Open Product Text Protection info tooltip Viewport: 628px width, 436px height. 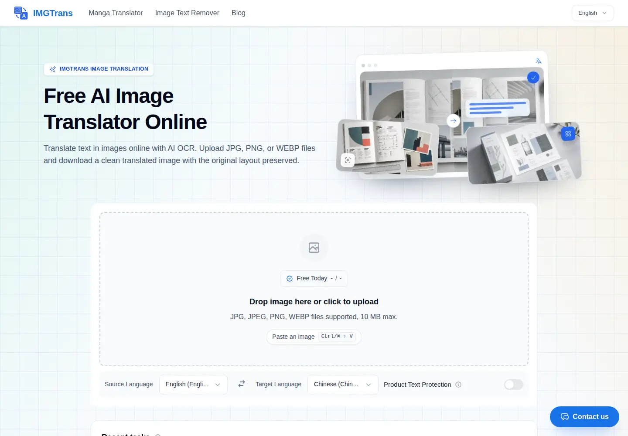coord(458,385)
